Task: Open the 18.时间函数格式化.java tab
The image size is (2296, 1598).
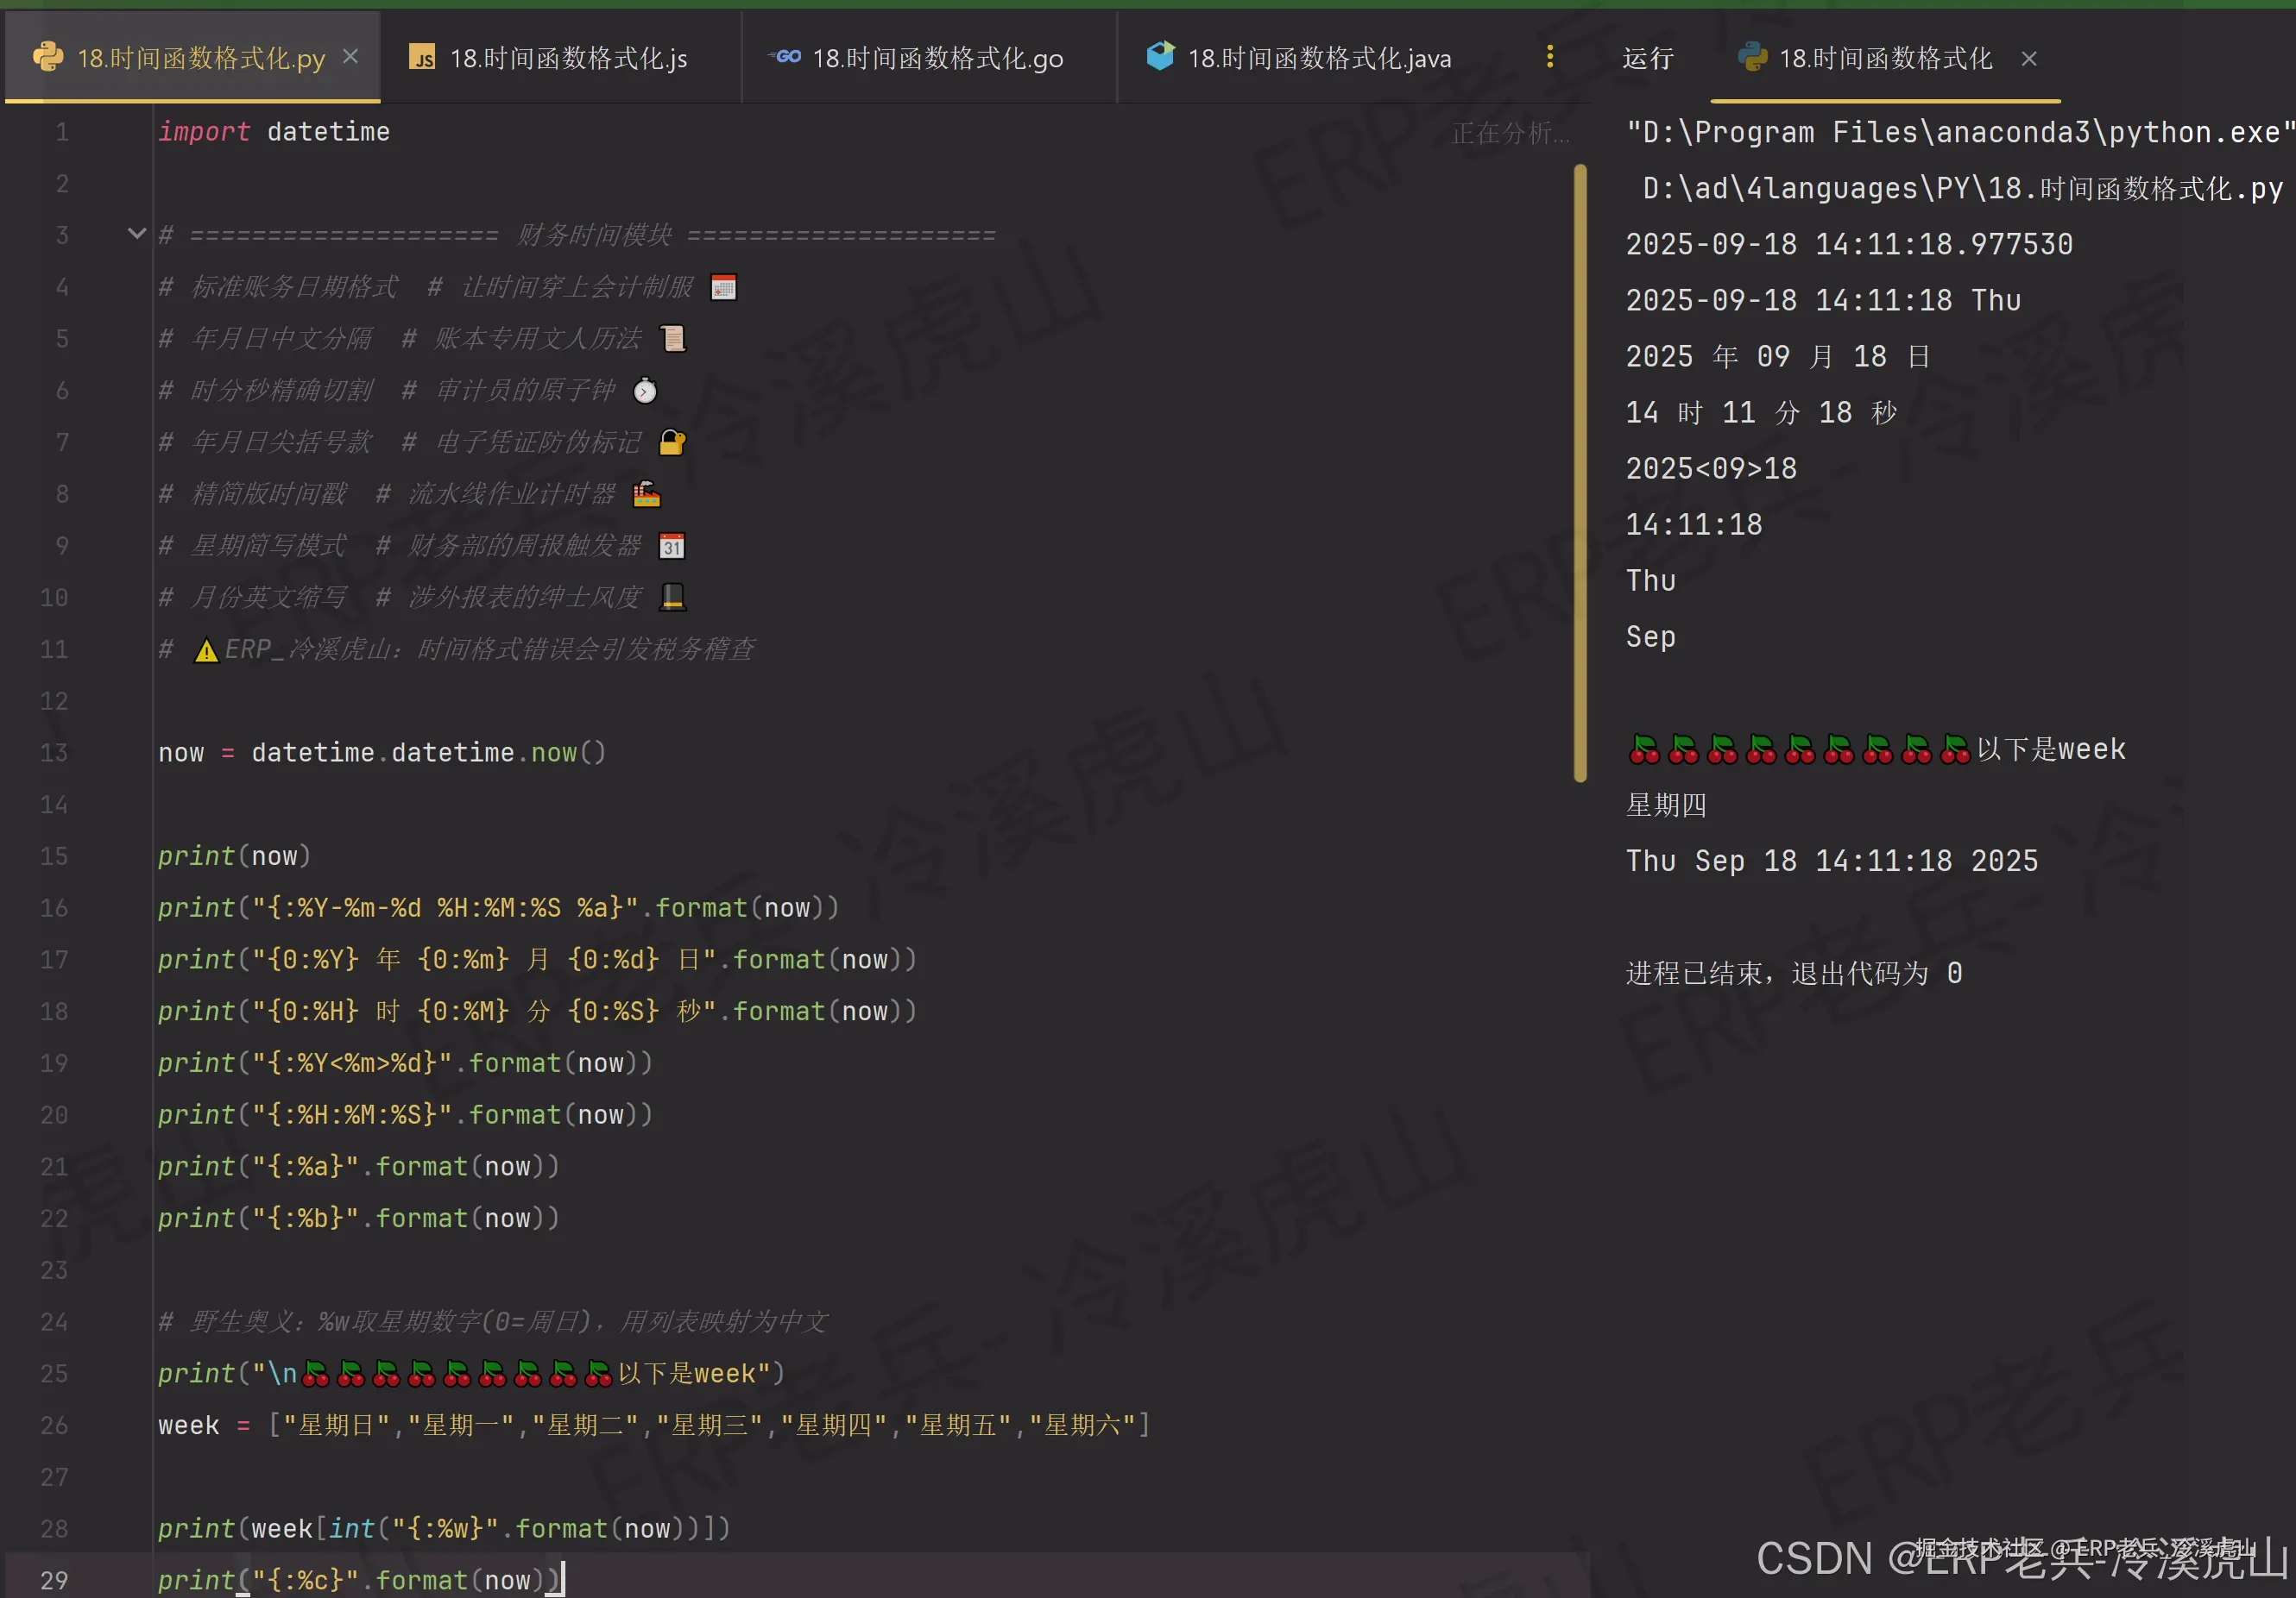Action: tap(1318, 58)
